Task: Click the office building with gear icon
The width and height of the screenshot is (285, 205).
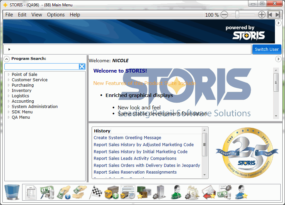Action: tap(159, 192)
